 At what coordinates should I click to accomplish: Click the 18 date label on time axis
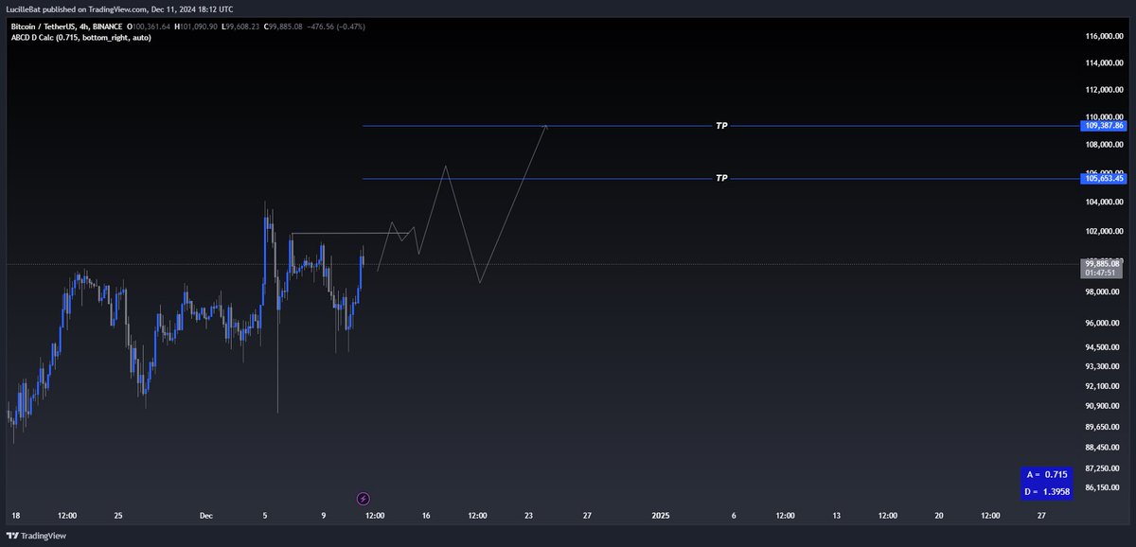click(x=15, y=516)
